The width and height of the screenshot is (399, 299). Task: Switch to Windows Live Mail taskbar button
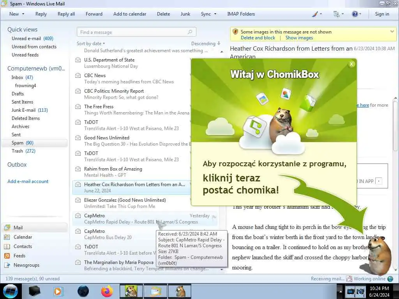point(155,291)
